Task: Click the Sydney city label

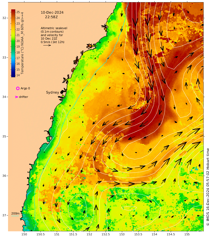Action: [53, 93]
